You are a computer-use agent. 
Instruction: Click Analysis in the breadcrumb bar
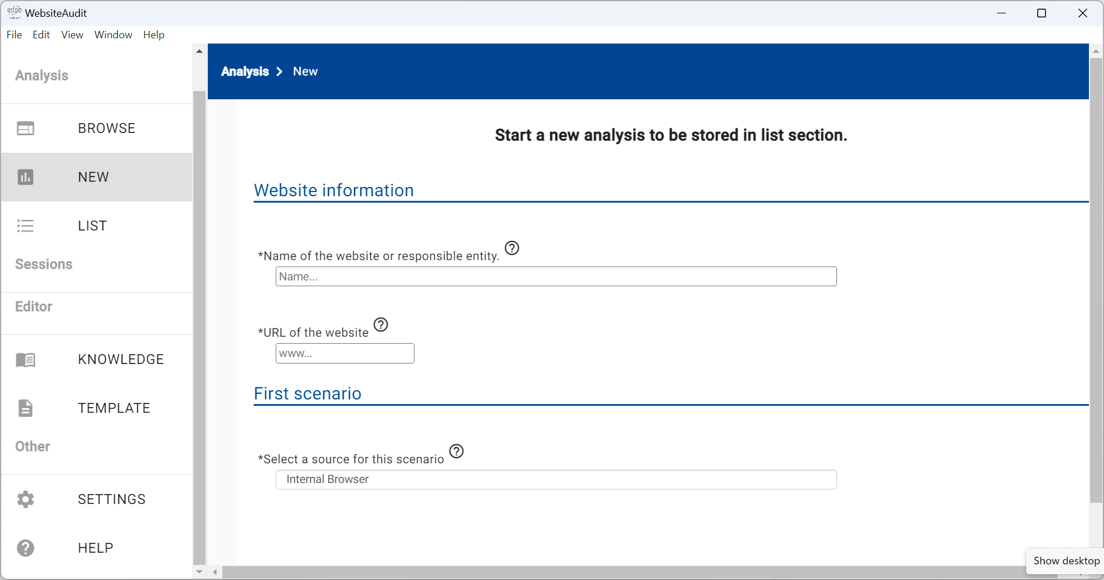(244, 71)
